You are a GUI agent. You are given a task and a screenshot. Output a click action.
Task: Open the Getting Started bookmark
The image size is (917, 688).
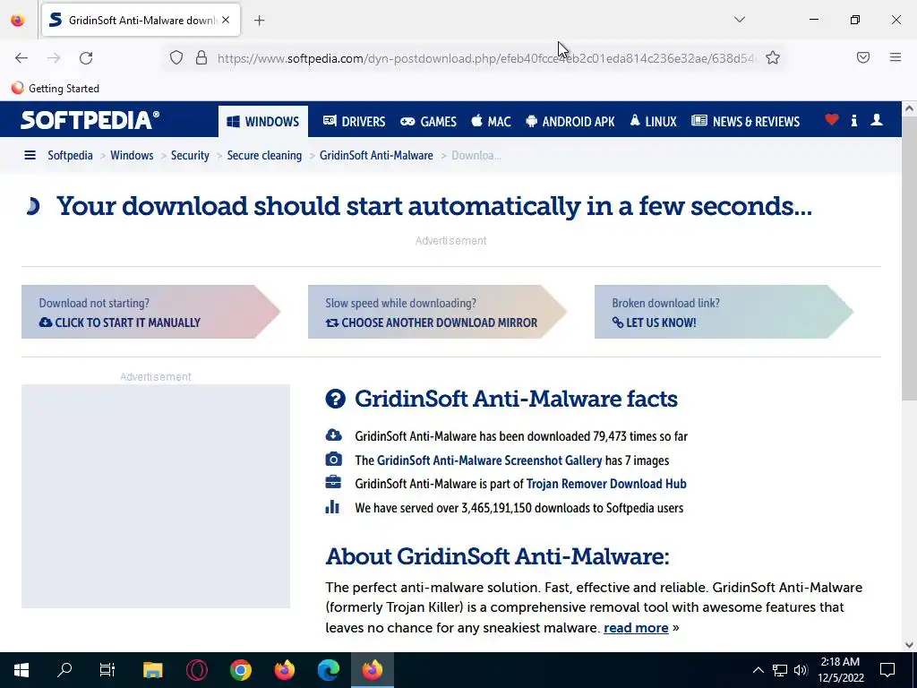pyautogui.click(x=56, y=89)
